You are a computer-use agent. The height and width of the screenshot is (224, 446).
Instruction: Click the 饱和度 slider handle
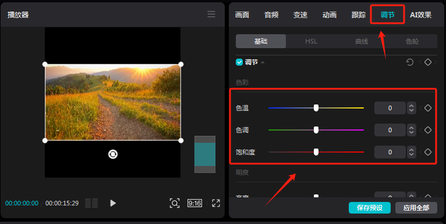coord(316,152)
